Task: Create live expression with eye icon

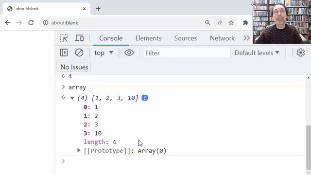Action: [x=129, y=53]
